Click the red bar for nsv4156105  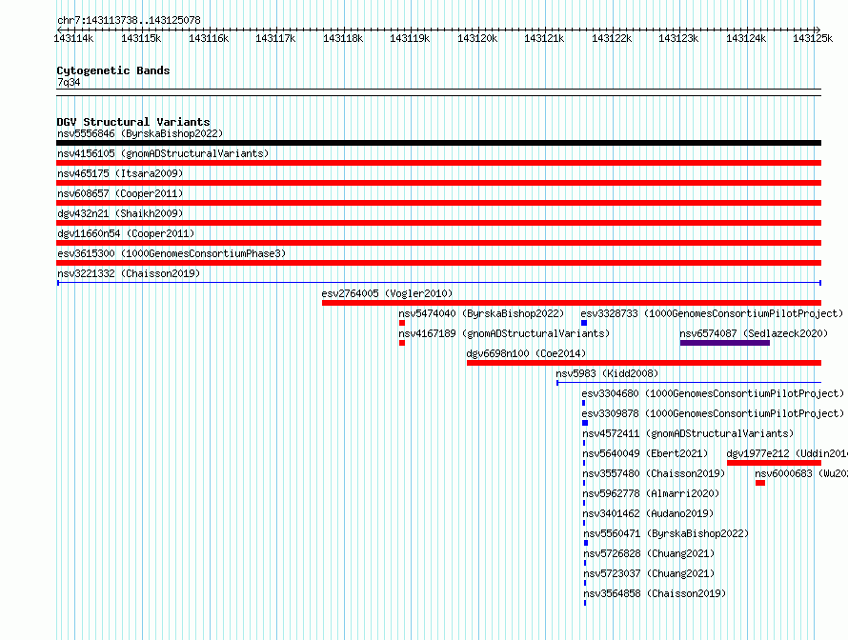(438, 163)
